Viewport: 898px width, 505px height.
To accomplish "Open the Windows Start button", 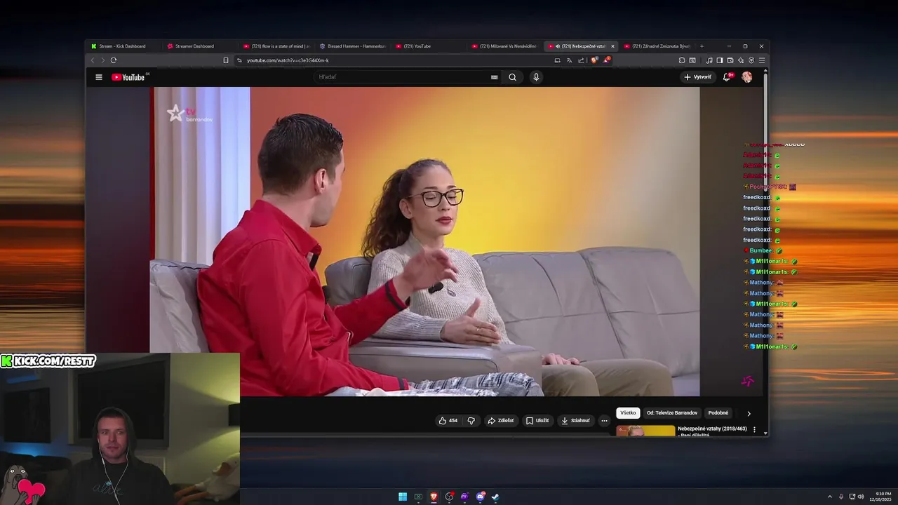I will 403,497.
